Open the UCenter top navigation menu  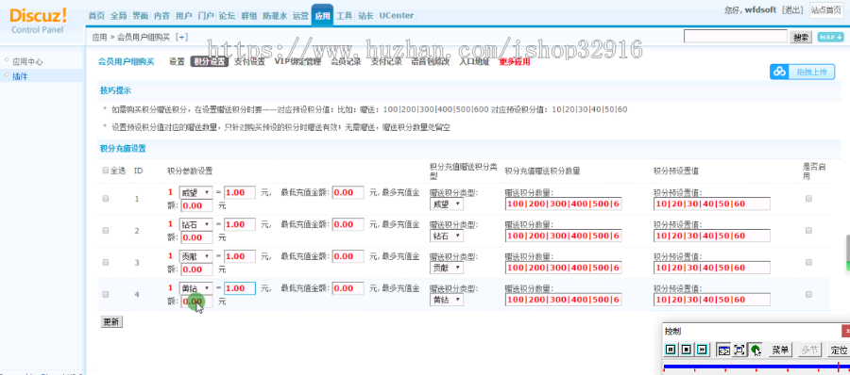[397, 16]
